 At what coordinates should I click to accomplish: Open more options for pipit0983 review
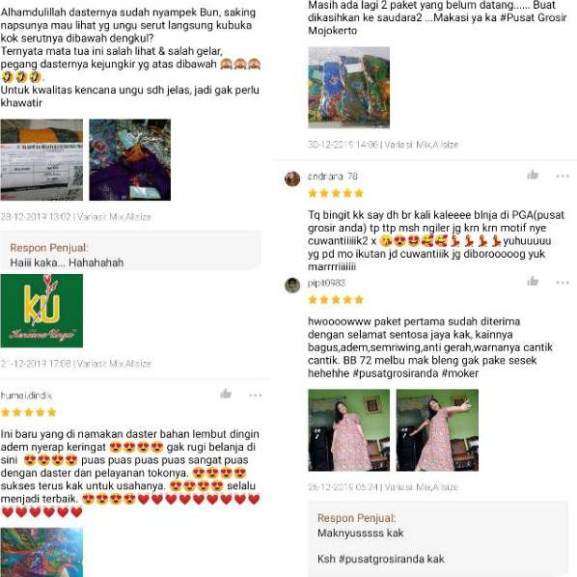(563, 283)
